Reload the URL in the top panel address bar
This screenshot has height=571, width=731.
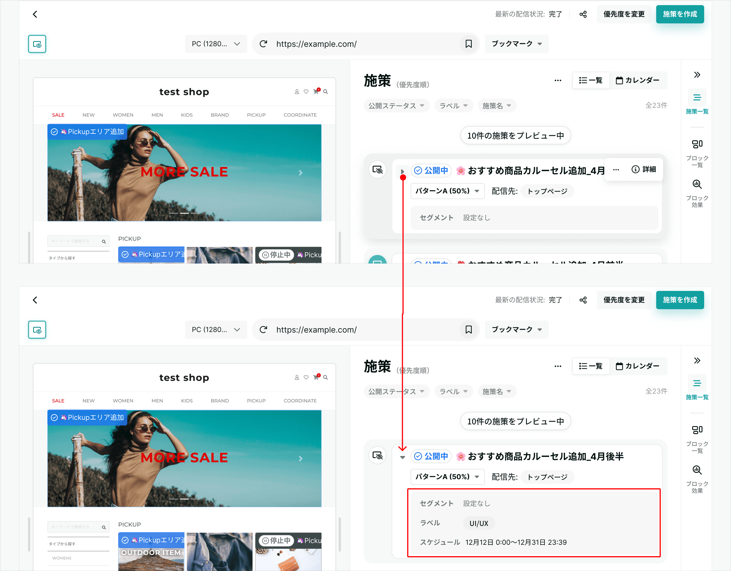tap(263, 44)
